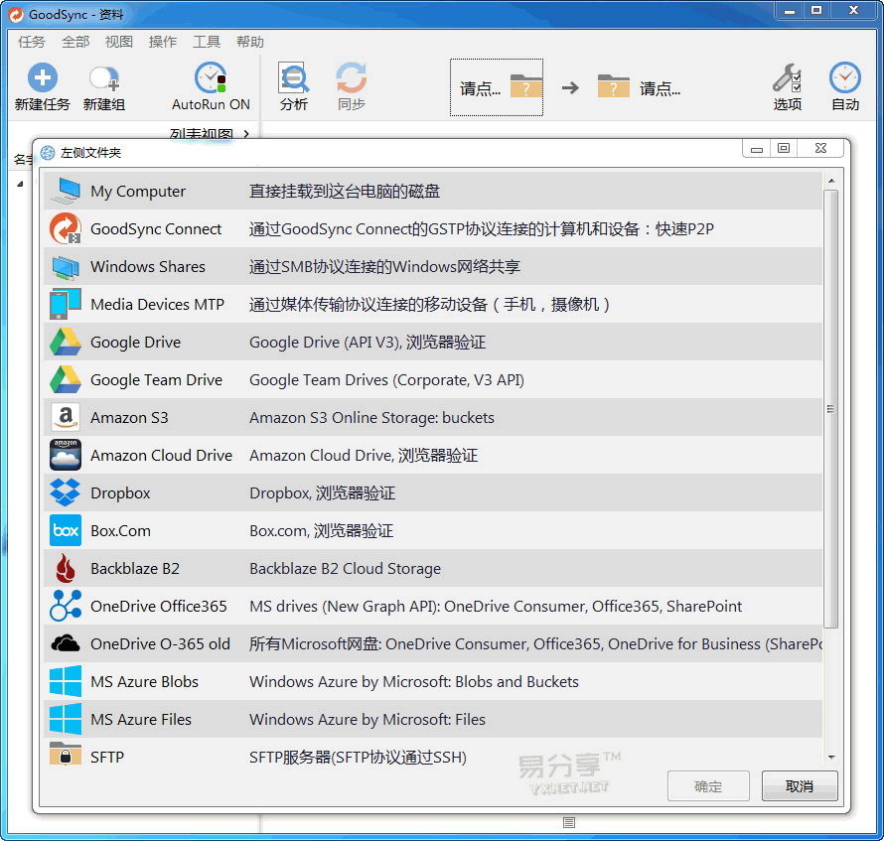Select the My Computer icon

click(x=66, y=191)
